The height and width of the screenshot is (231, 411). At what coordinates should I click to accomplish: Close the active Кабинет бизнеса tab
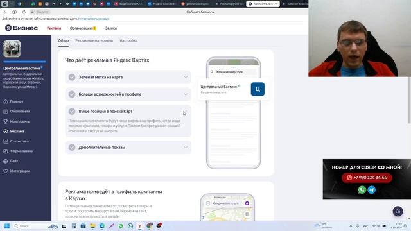(x=276, y=4)
